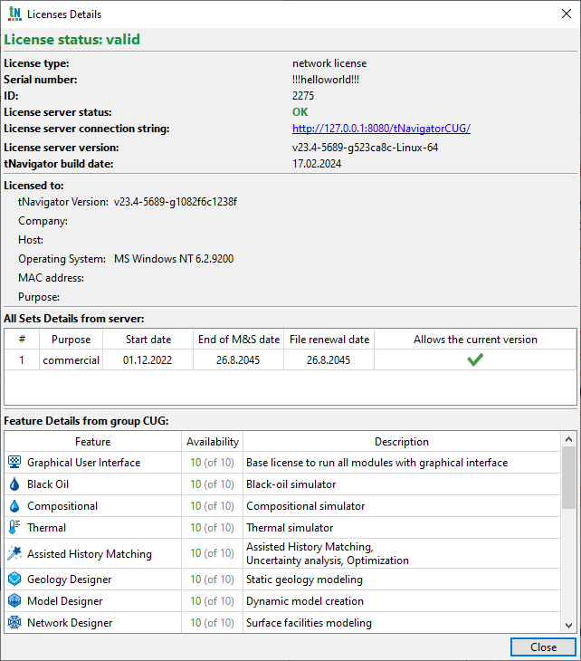The height and width of the screenshot is (661, 581).
Task: Close the Licenses Details window with X
Action: 567,14
